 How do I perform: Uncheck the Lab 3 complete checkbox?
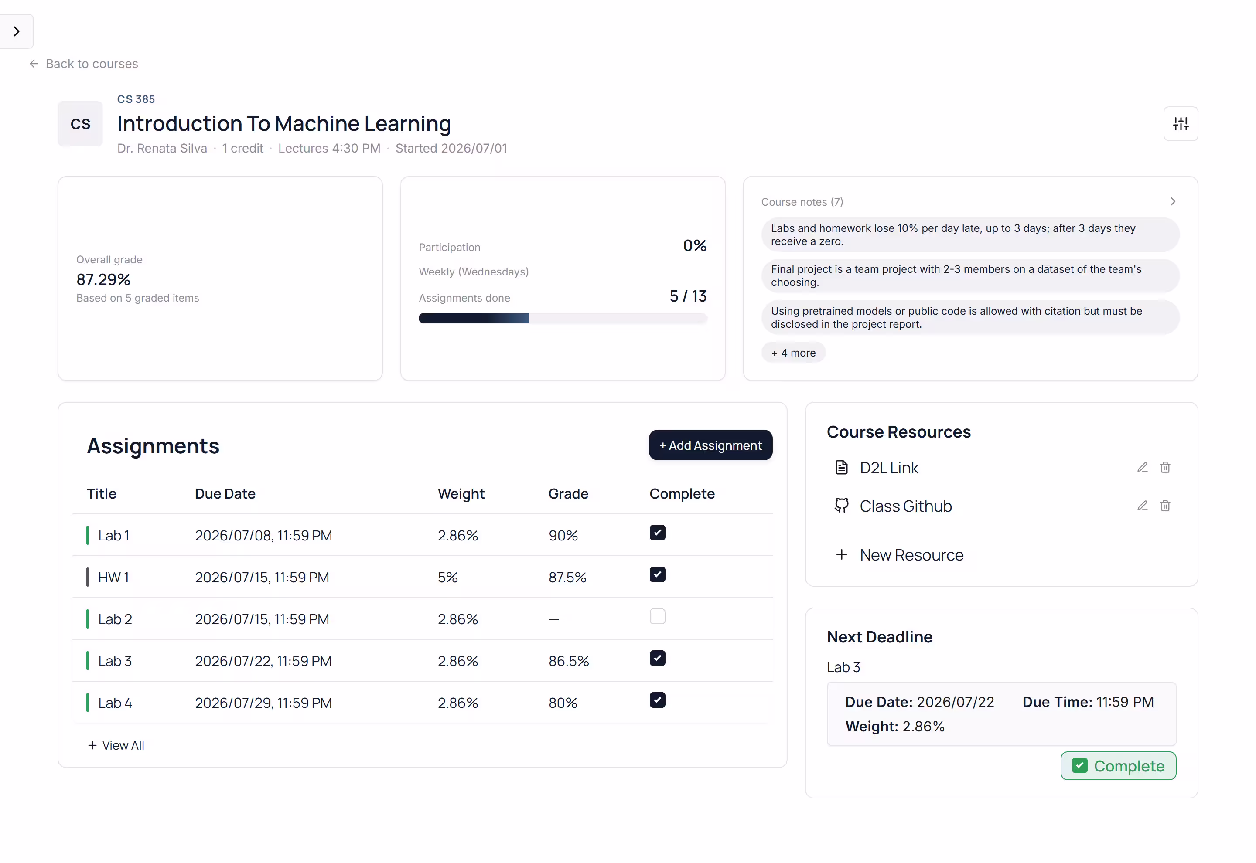pos(657,659)
